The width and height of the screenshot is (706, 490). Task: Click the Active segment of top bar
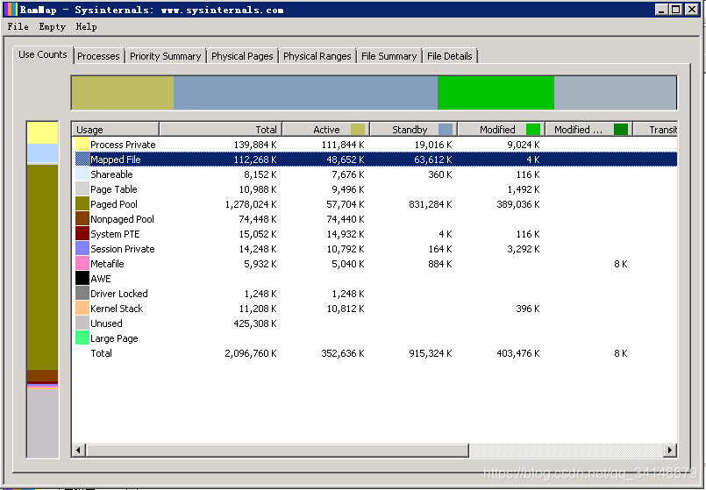(x=123, y=93)
